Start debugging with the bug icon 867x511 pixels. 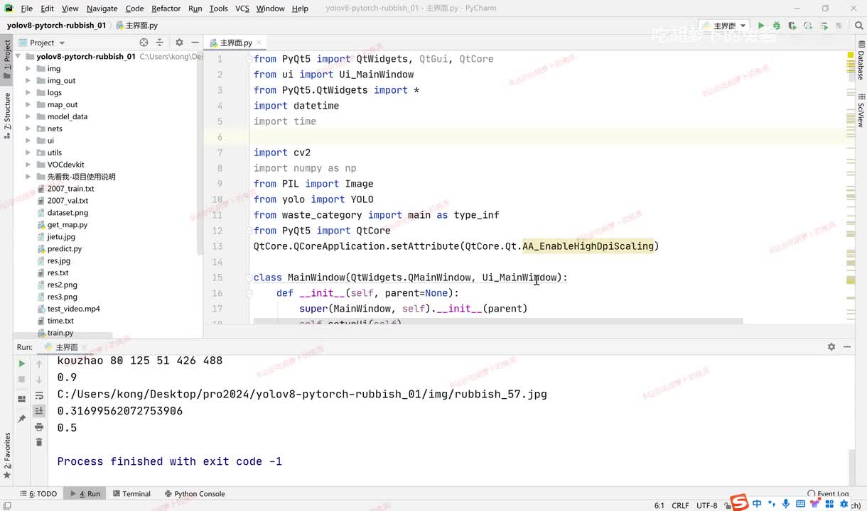(x=777, y=26)
